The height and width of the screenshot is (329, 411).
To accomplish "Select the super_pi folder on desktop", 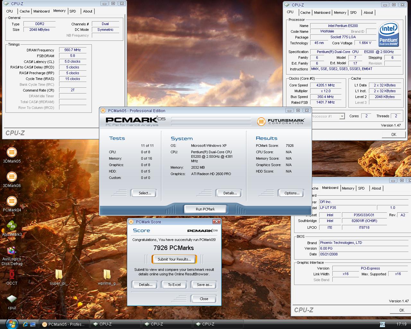I will (59, 277).
